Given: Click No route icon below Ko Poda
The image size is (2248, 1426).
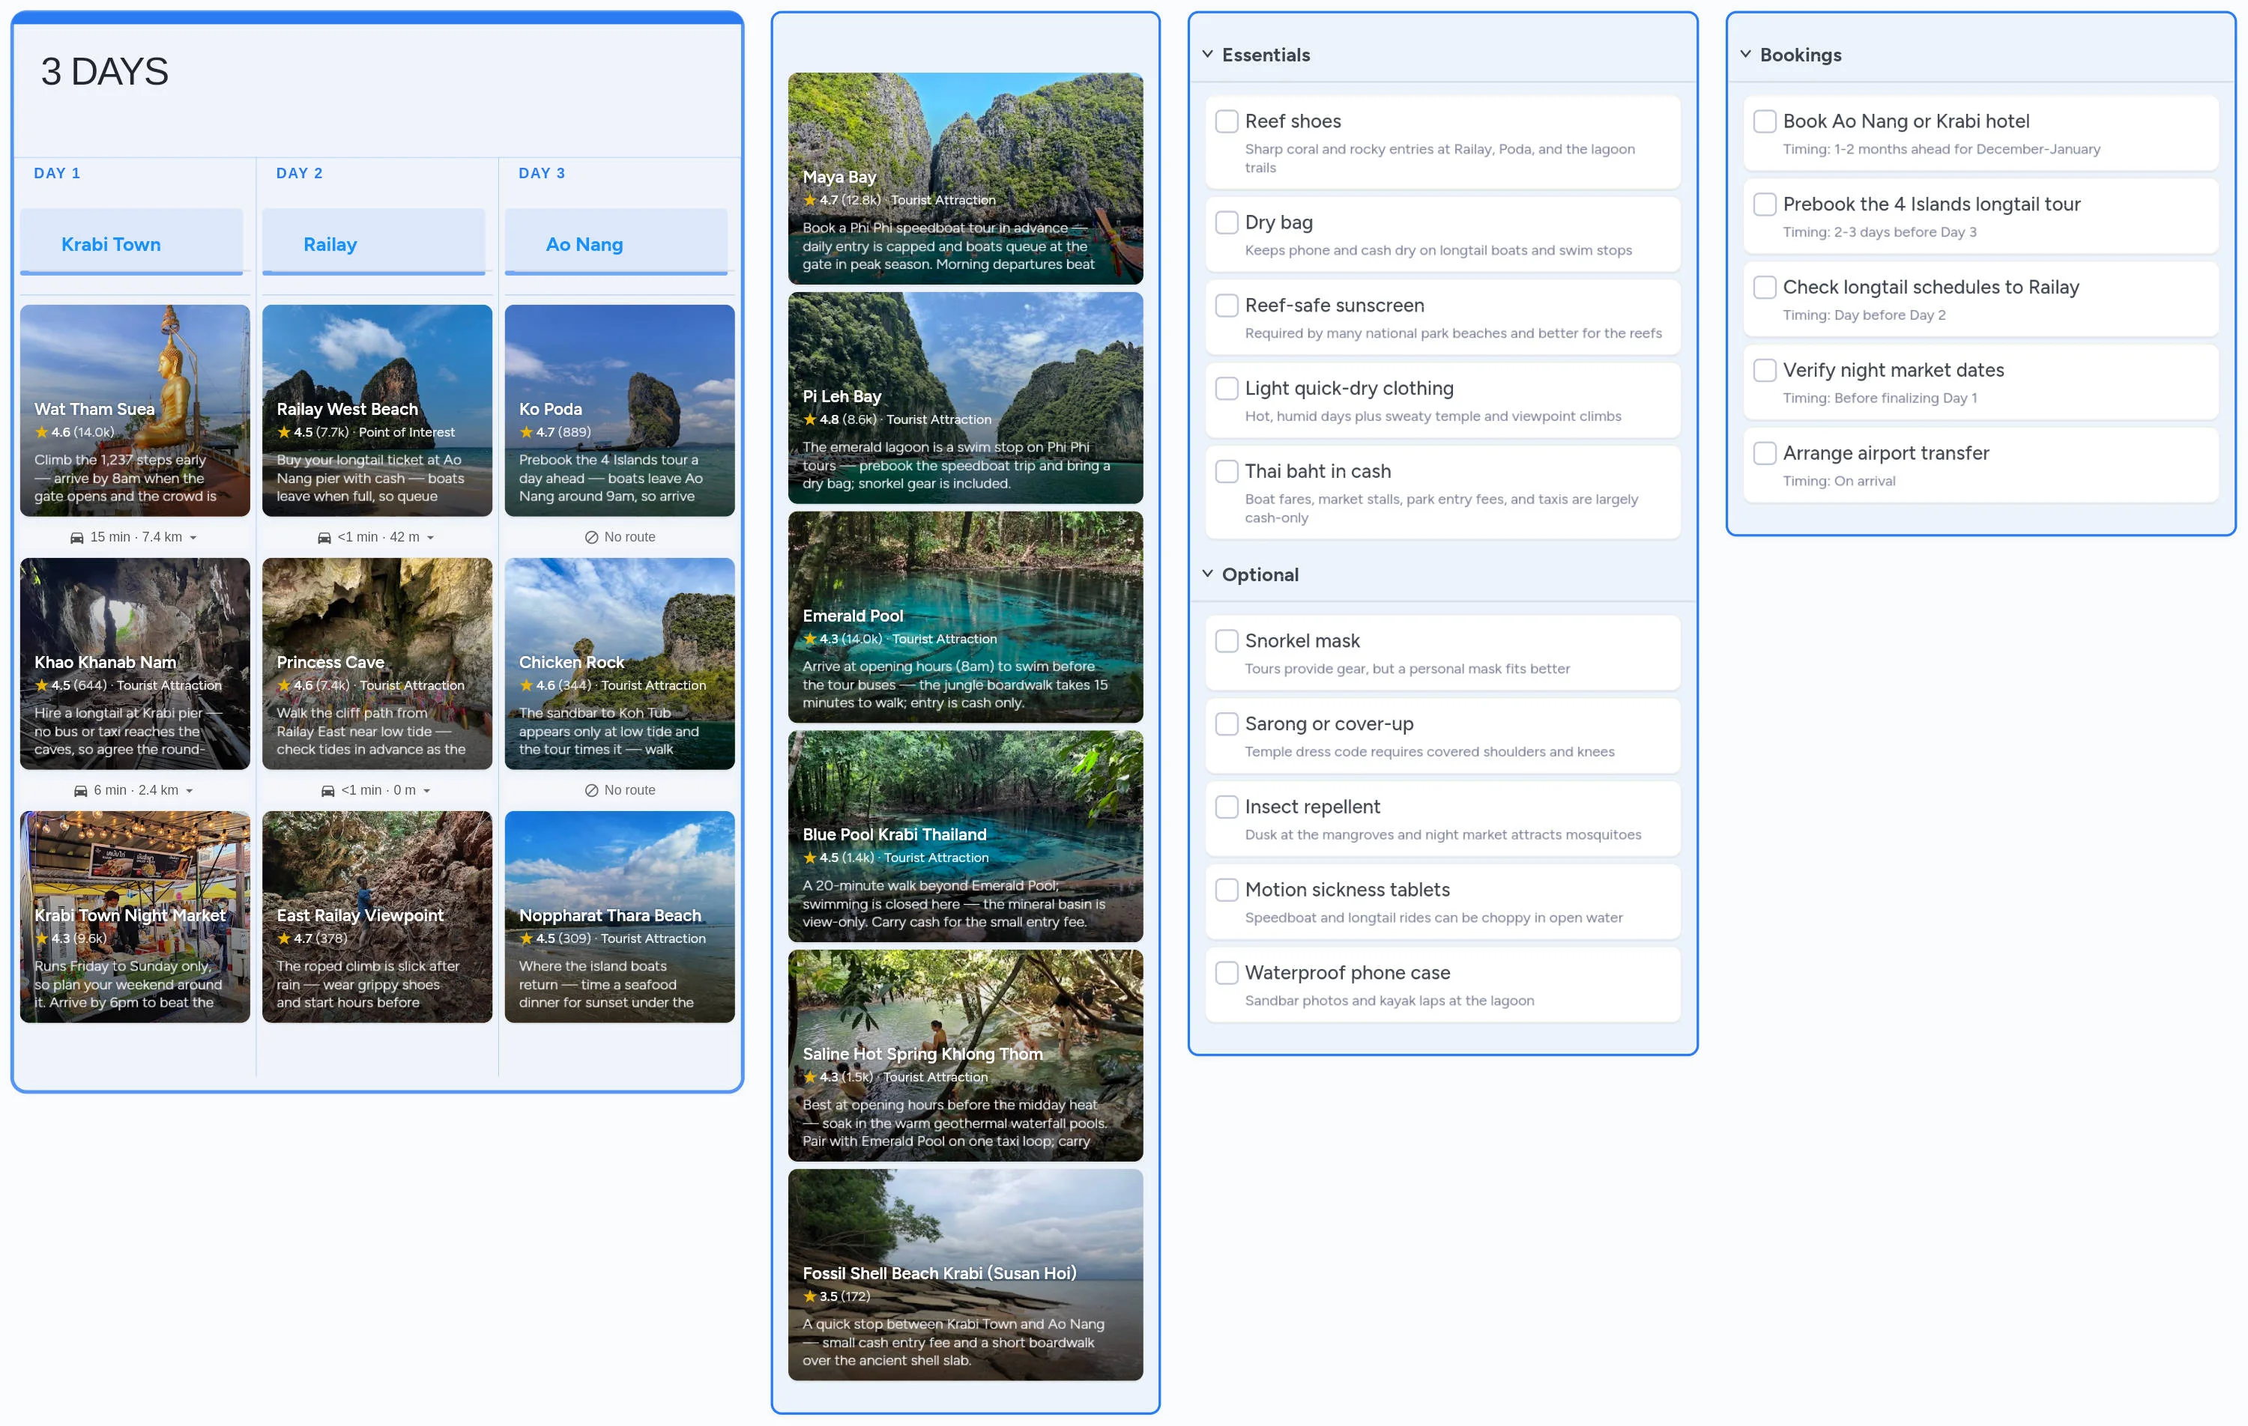Looking at the screenshot, I should 591,536.
